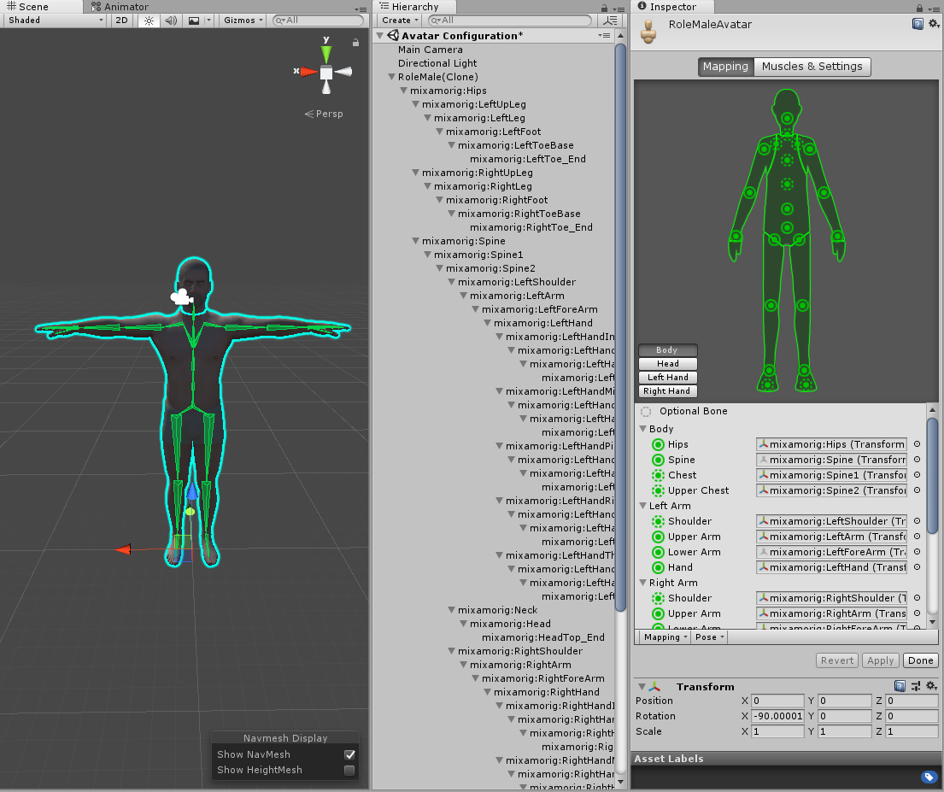944x792 pixels.
Task: Toggle Persp projection label
Action: [324, 114]
